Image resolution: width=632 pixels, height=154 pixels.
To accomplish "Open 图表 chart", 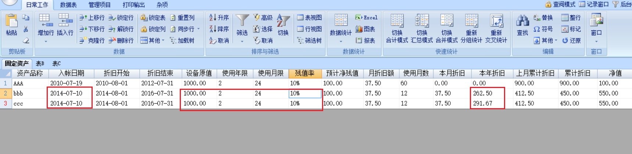I will point(365,29).
